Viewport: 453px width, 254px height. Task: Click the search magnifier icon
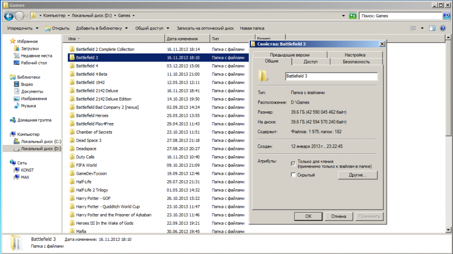(x=447, y=16)
